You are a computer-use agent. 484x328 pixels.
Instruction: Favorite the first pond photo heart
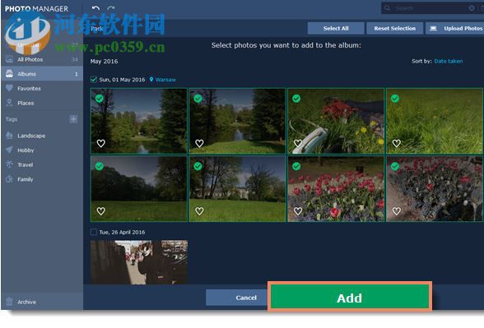pyautogui.click(x=101, y=143)
